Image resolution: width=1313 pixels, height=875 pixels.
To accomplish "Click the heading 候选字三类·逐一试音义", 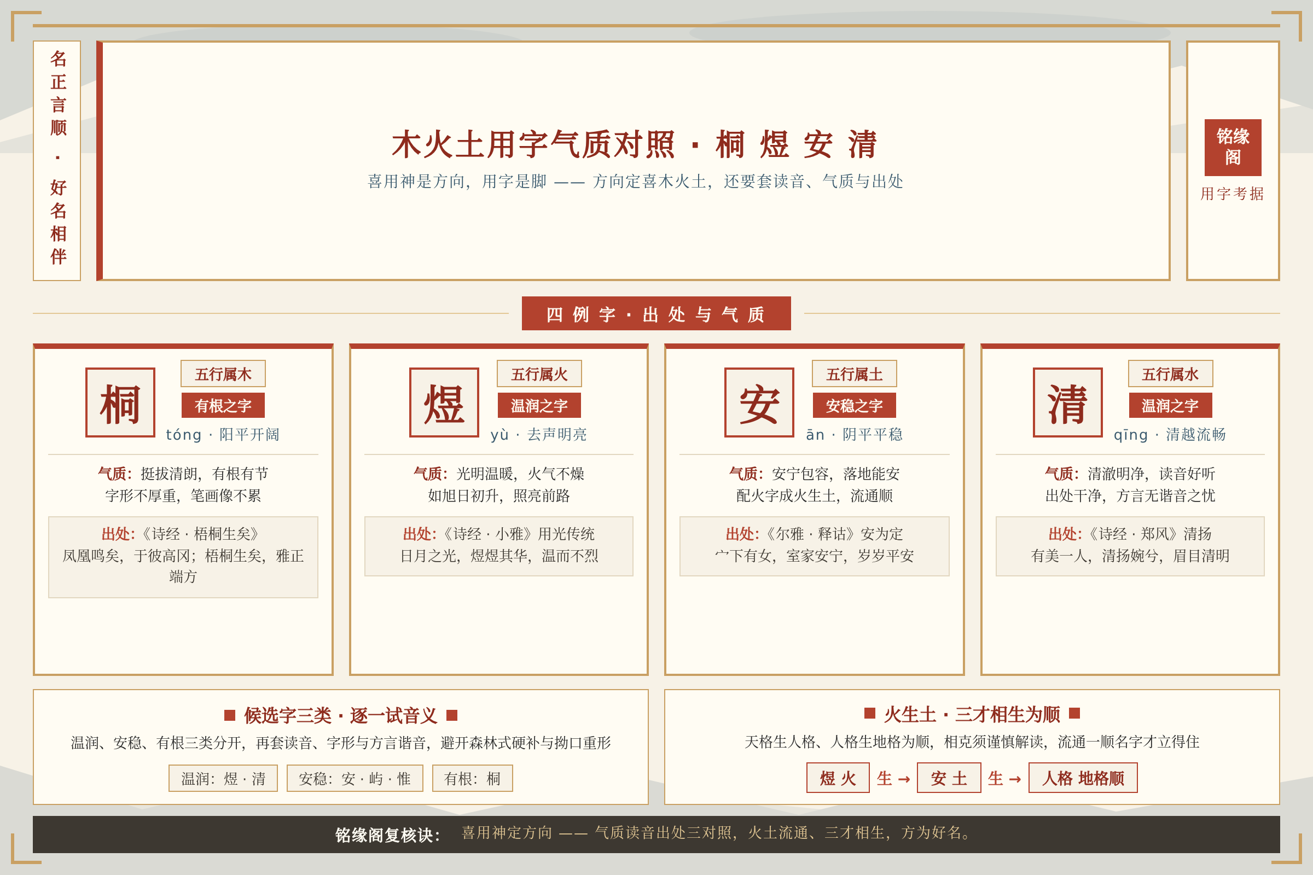I will [340, 715].
